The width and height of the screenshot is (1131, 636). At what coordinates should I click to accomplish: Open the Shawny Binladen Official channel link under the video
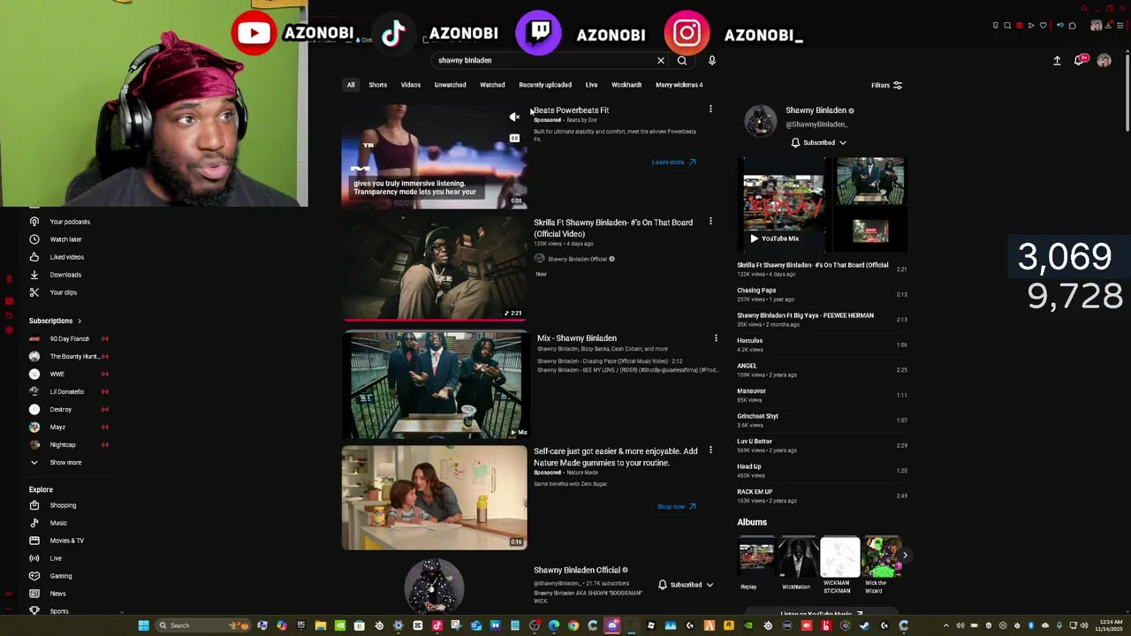[x=577, y=259]
